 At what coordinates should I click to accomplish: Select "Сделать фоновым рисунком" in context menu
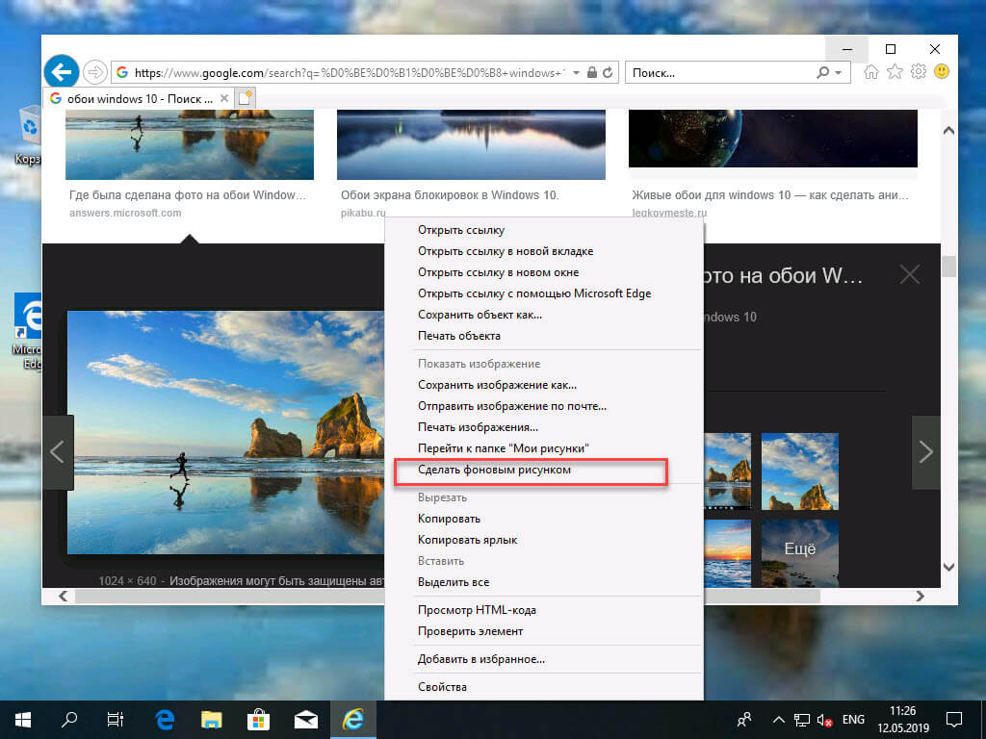pyautogui.click(x=494, y=470)
